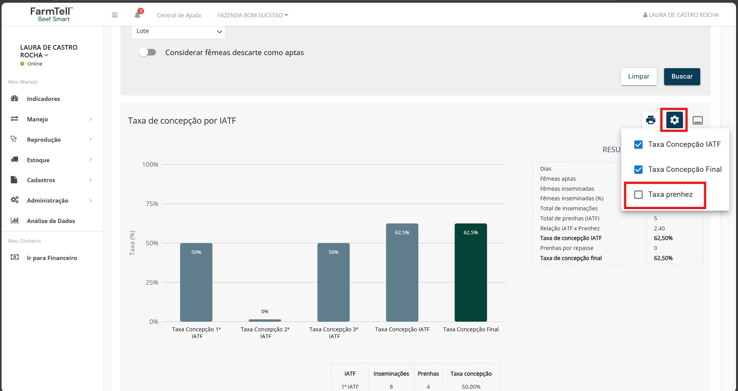
Task: Open the Lote dropdown
Action: [x=179, y=32]
